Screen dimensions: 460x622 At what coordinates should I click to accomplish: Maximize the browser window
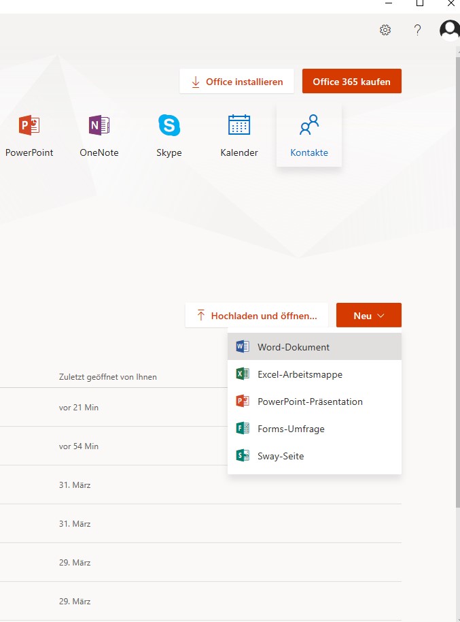(420, 3)
